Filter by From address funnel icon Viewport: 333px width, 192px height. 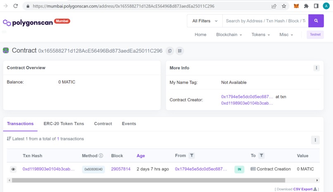[192, 156]
